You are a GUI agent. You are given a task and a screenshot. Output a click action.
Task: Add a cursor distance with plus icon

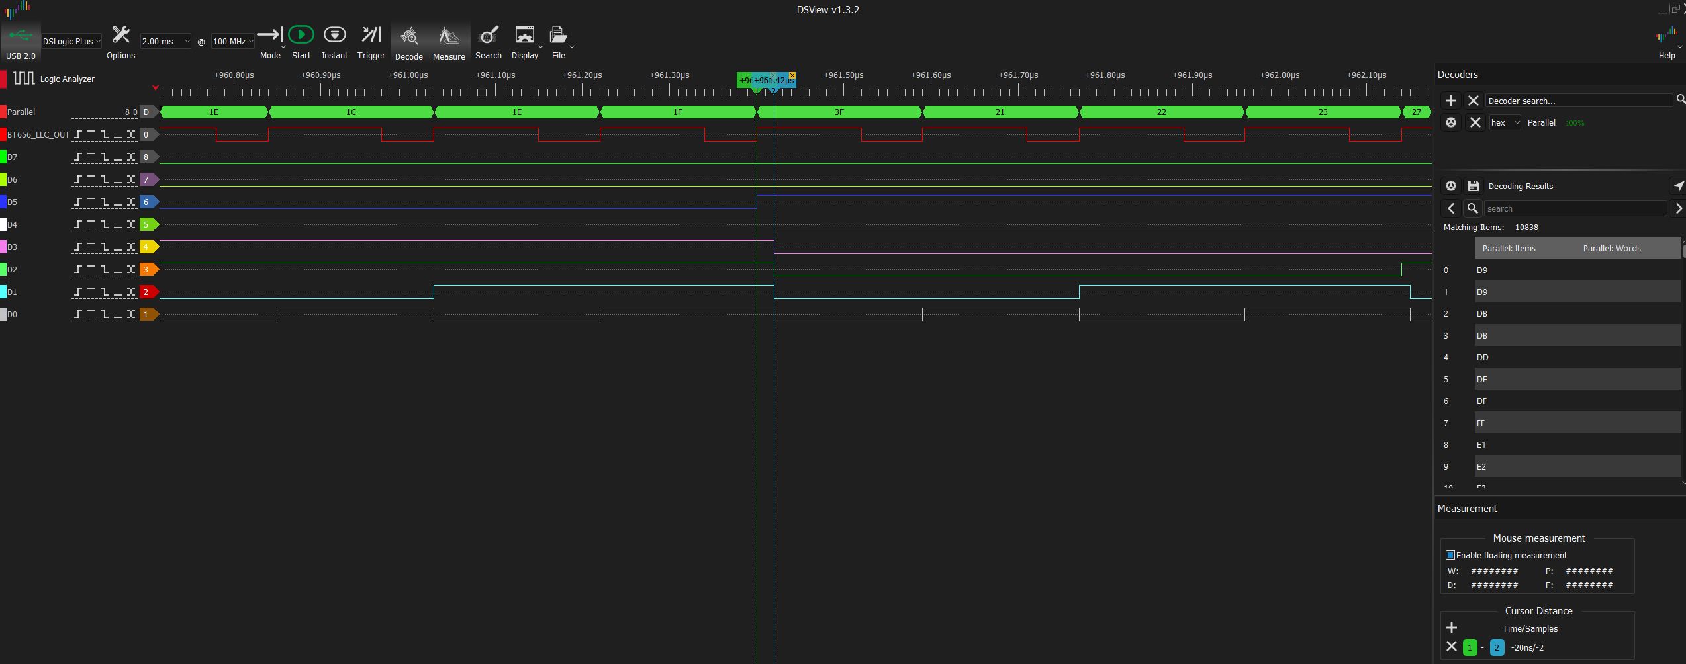click(1452, 628)
